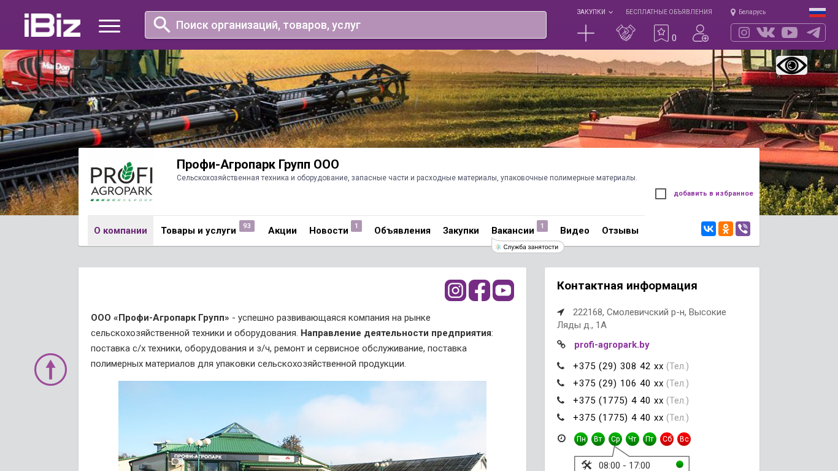Open the 'Вакансии' tab
Image resolution: width=838 pixels, height=471 pixels.
(x=513, y=231)
